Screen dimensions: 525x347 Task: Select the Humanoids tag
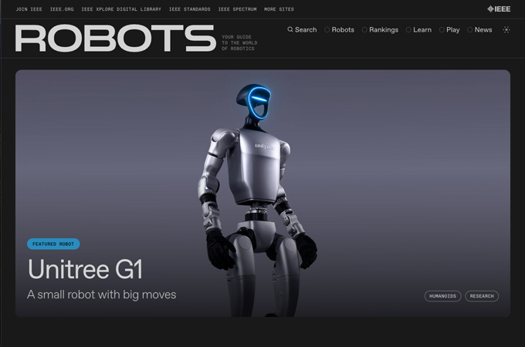click(442, 296)
